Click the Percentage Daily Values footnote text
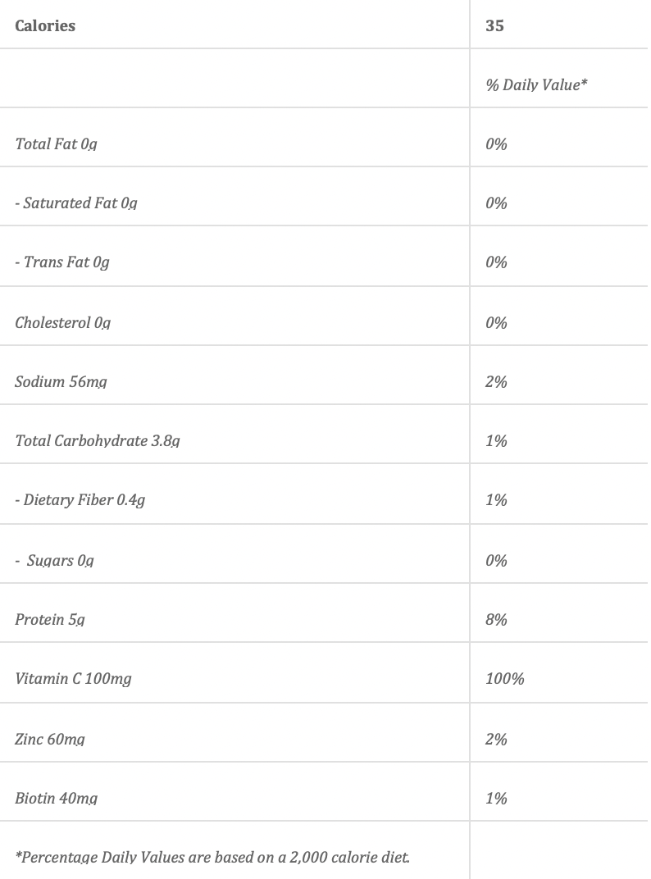This screenshot has height=879, width=651. (x=212, y=858)
